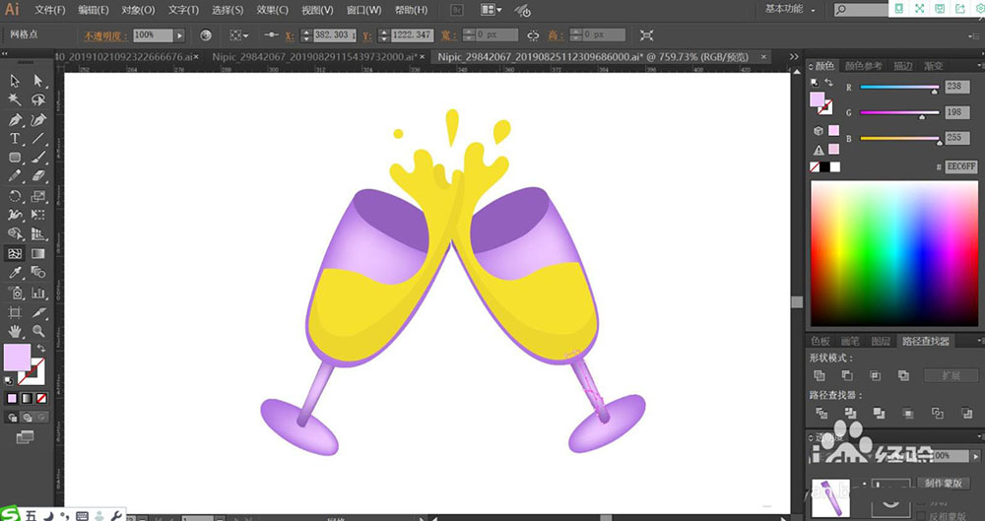This screenshot has height=521, width=985.
Task: Select the Hand tool
Action: coord(16,331)
